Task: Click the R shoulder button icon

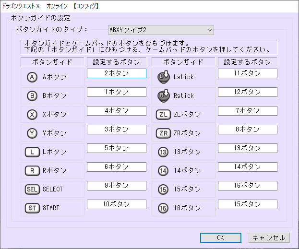Action: tap(32, 171)
